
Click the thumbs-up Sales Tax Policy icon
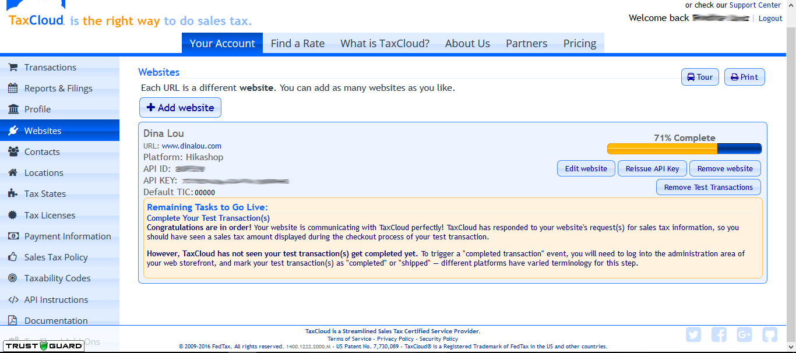[x=13, y=257]
